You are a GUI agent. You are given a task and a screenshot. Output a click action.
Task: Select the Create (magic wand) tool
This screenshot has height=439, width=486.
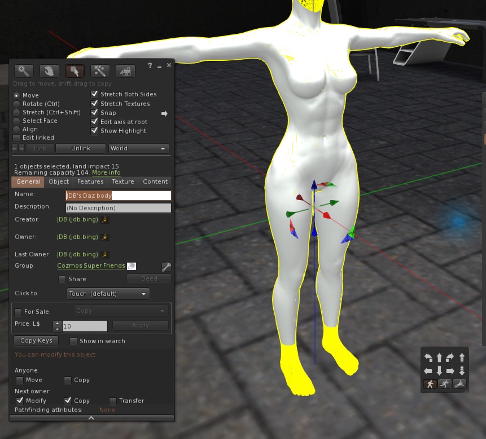click(x=100, y=71)
